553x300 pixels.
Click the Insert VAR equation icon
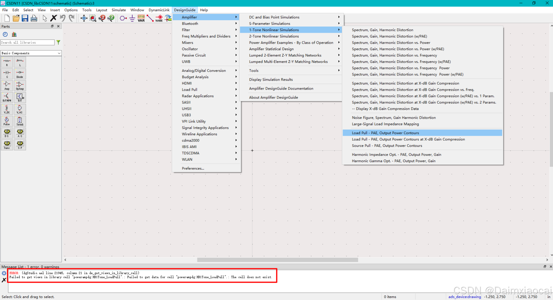(141, 18)
